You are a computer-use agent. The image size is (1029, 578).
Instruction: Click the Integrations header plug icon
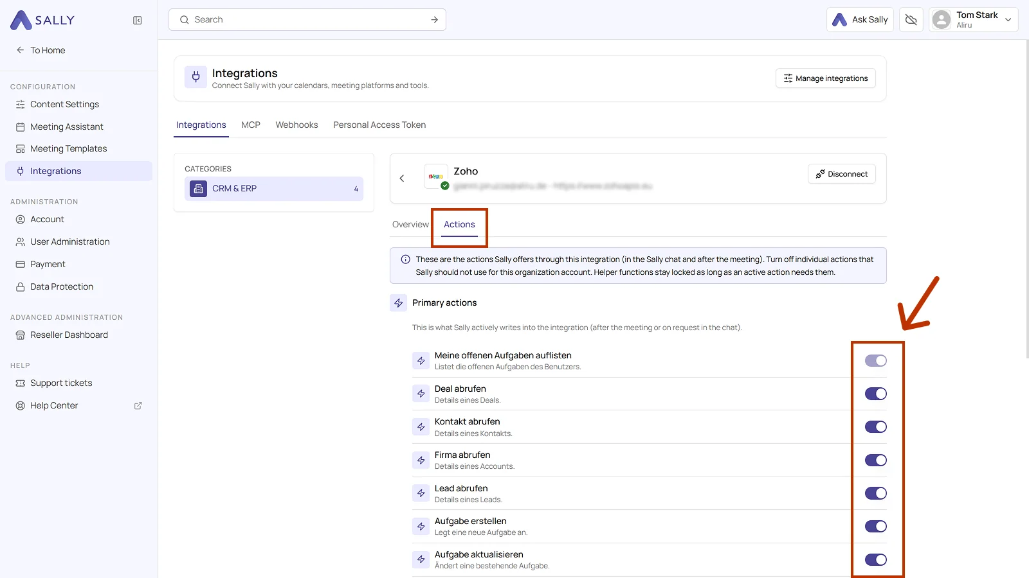pos(196,78)
